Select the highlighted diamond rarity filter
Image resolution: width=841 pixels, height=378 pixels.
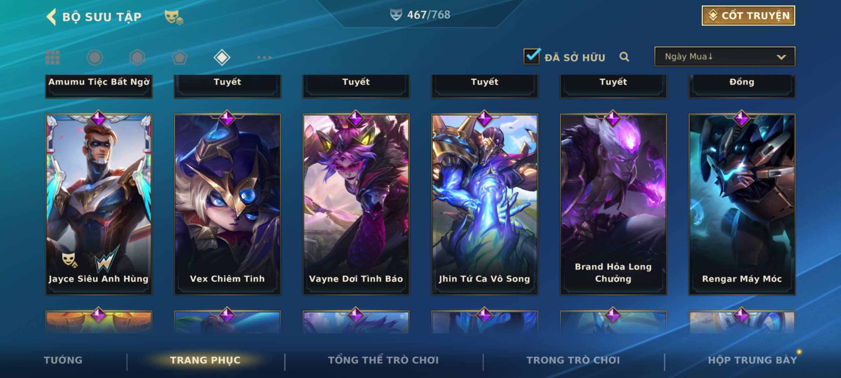point(222,57)
